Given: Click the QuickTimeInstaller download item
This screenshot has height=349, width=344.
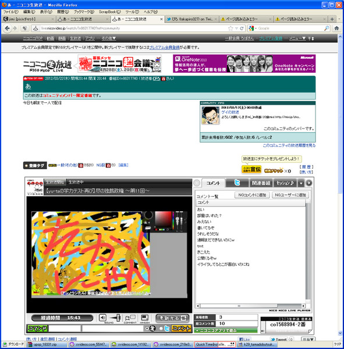Looking at the screenshot, I should [215, 344].
